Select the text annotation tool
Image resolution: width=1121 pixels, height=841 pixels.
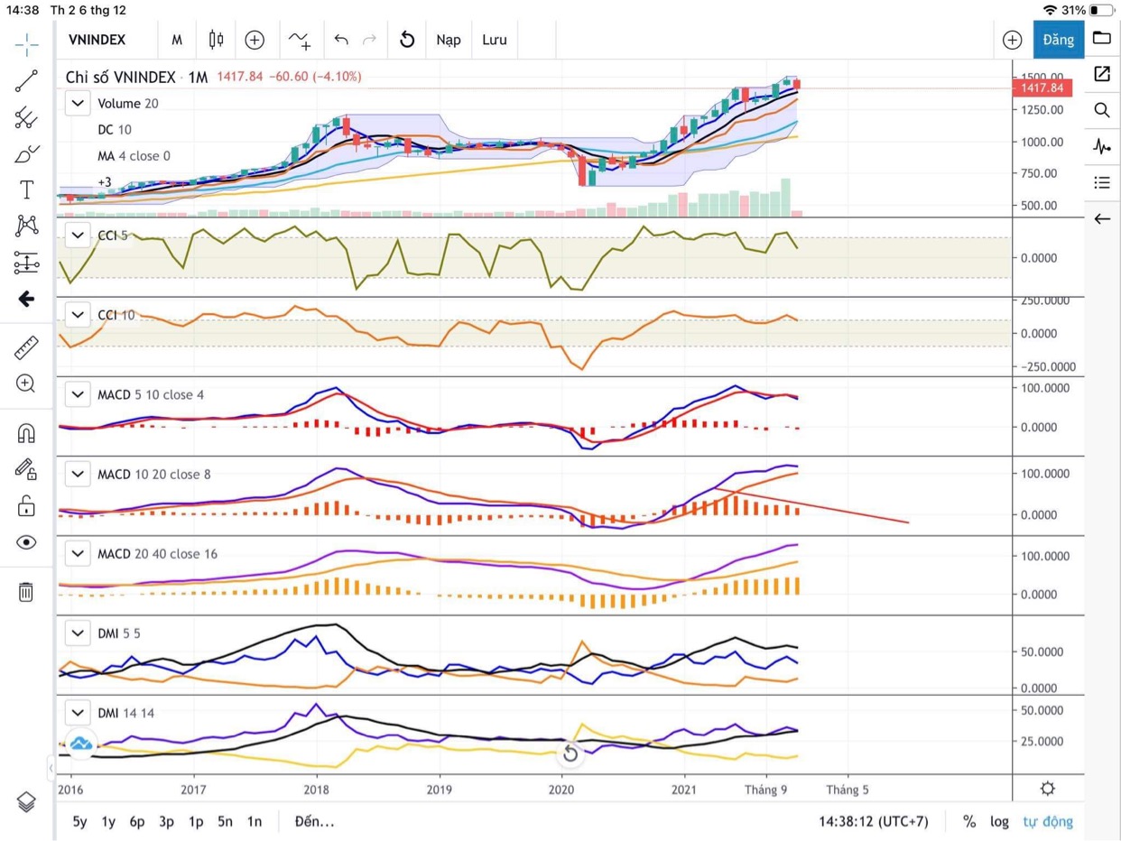(26, 189)
